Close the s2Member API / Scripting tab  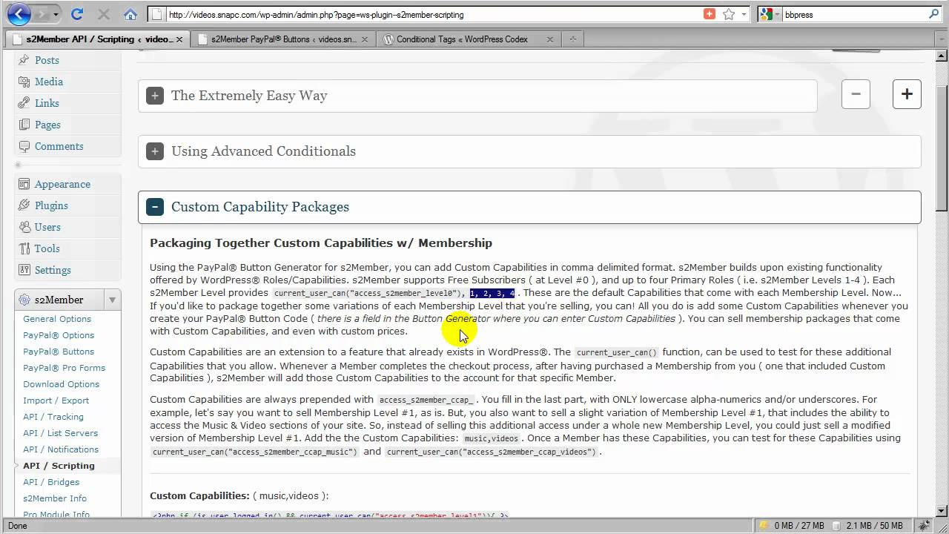(x=179, y=39)
